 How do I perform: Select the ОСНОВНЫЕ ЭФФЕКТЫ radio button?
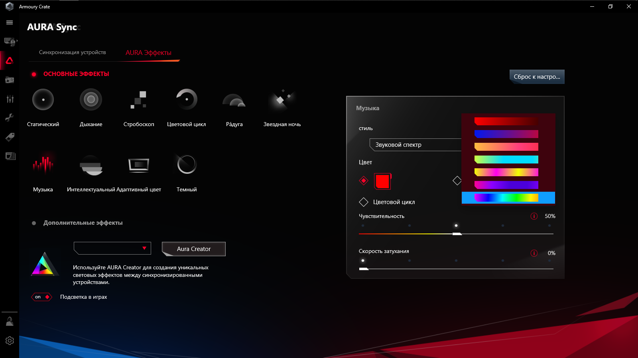(x=34, y=74)
